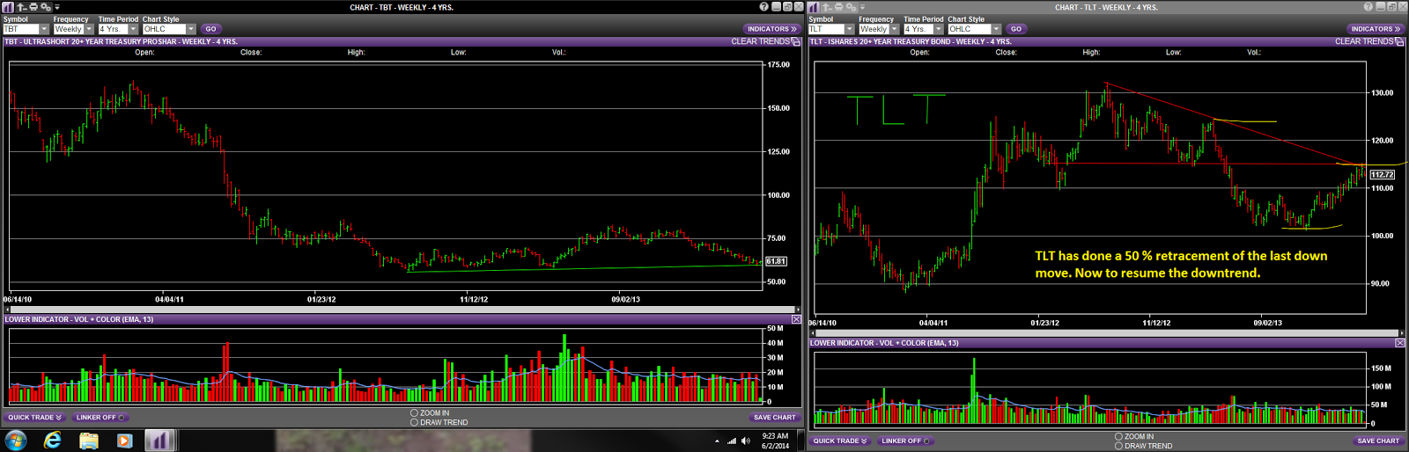Select Zoom In radio in TLT window
This screenshot has width=1409, height=452.
(1118, 436)
